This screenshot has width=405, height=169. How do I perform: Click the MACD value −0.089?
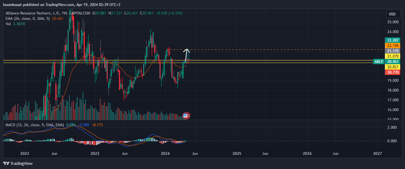tap(83, 125)
